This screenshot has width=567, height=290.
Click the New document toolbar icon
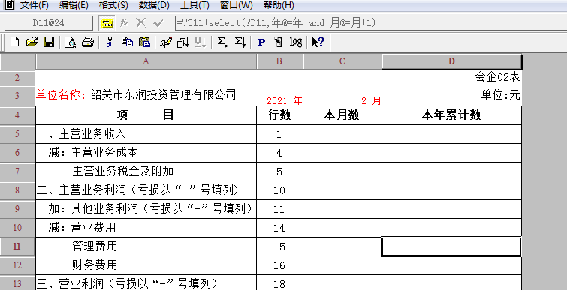pyautogui.click(x=14, y=42)
